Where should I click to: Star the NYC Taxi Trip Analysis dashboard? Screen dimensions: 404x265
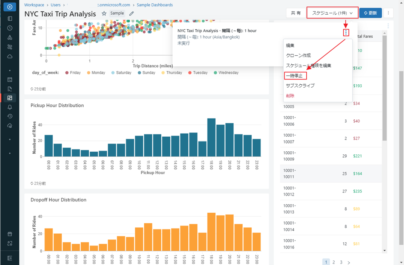coord(104,14)
